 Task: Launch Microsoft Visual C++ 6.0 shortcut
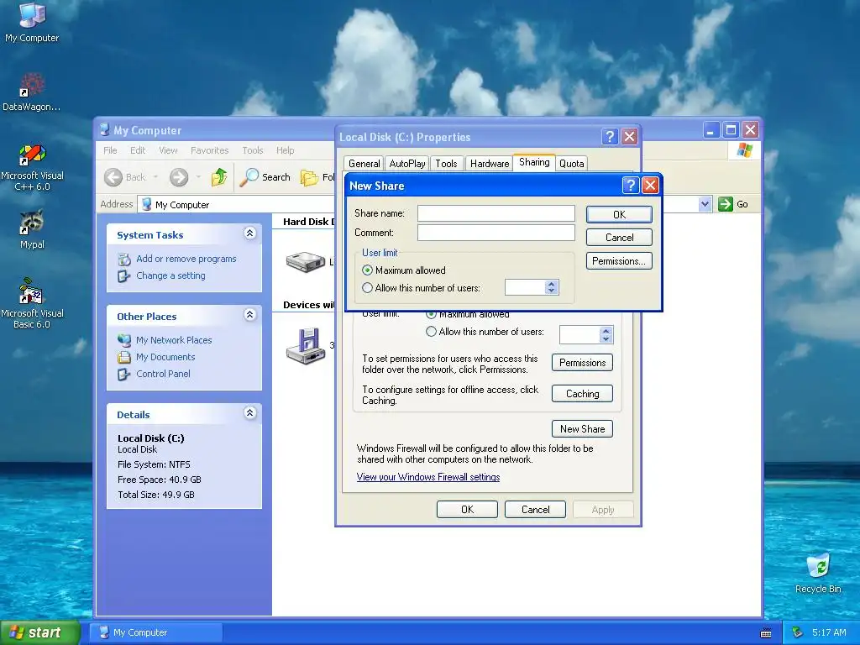click(32, 167)
